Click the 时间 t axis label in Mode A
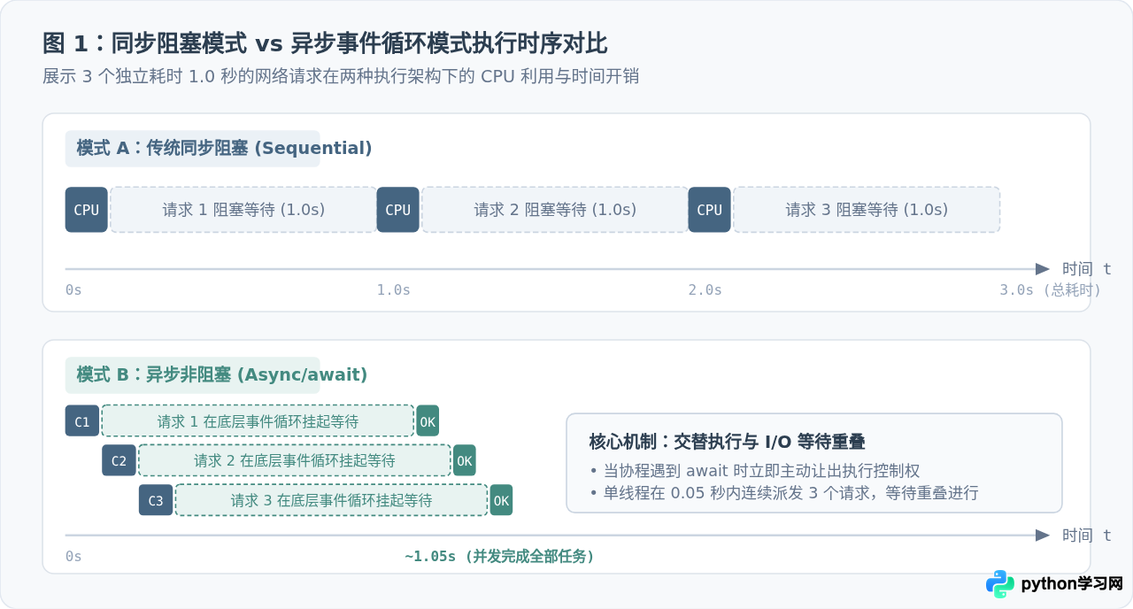Screen dimensions: 1133x609 1086,269
